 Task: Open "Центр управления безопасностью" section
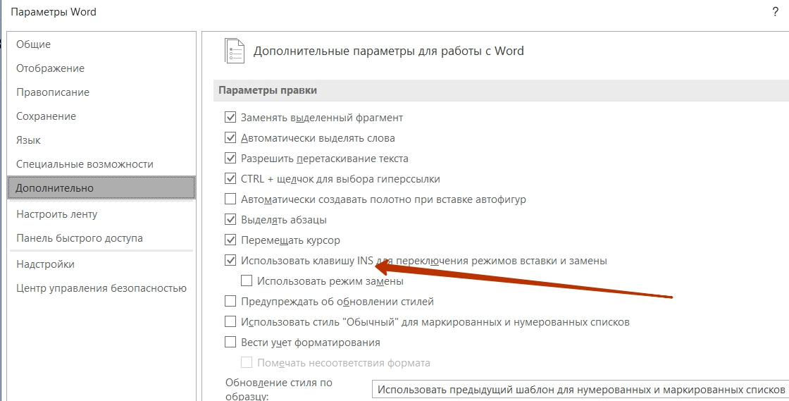coord(101,288)
